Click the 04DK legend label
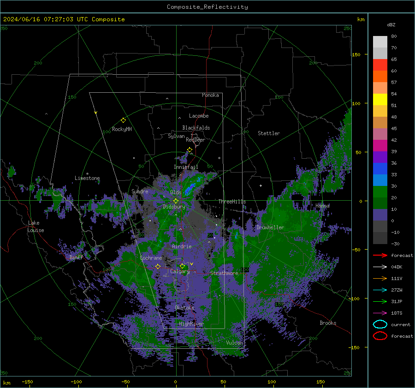The height and width of the screenshot is (388, 415). 397,267
